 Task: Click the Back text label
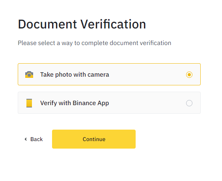click(37, 139)
